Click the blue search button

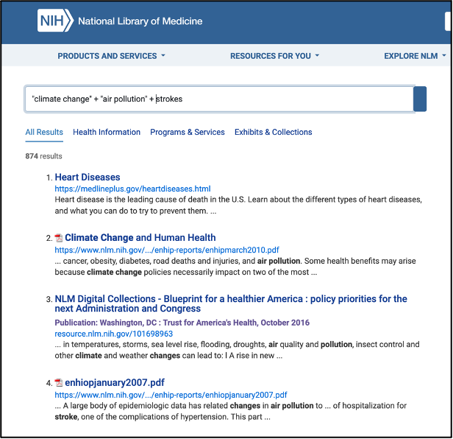click(x=420, y=99)
